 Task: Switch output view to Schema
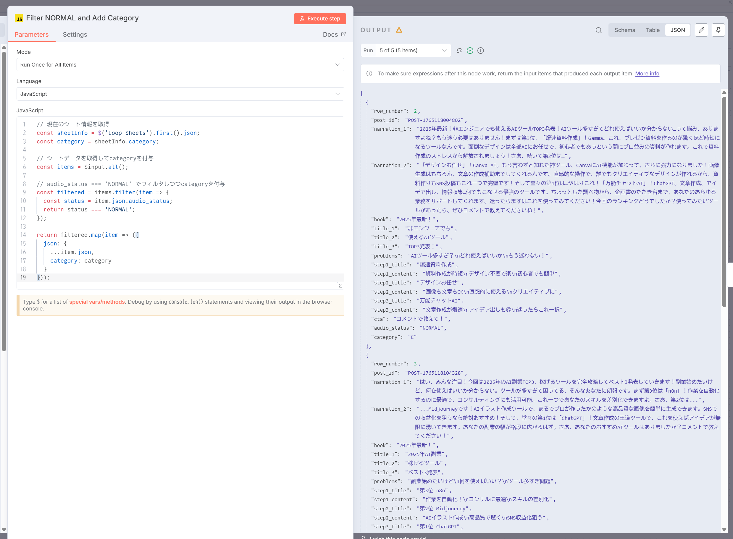click(624, 30)
